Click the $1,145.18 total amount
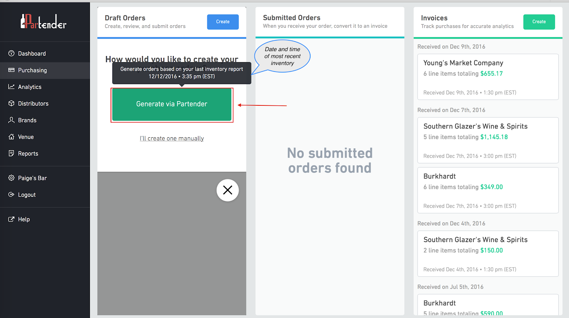 coord(494,137)
